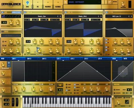The width and height of the screenshot is (134, 108).
Task: Click the LFO 1 folder icon
Action: click(60, 85)
